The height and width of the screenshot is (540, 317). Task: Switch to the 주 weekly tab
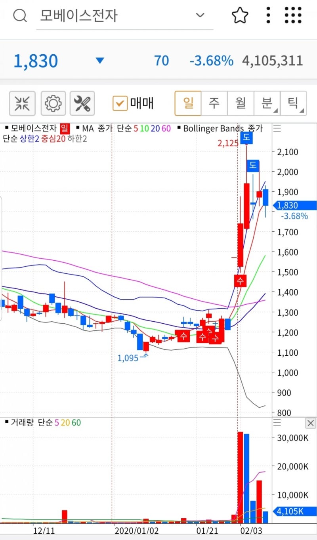pos(214,103)
